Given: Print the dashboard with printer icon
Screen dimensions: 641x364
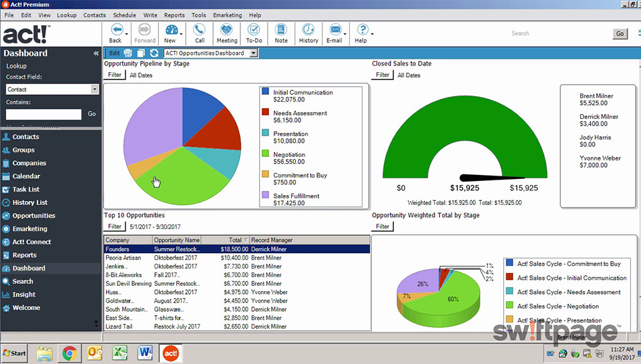Looking at the screenshot, I should click(128, 53).
